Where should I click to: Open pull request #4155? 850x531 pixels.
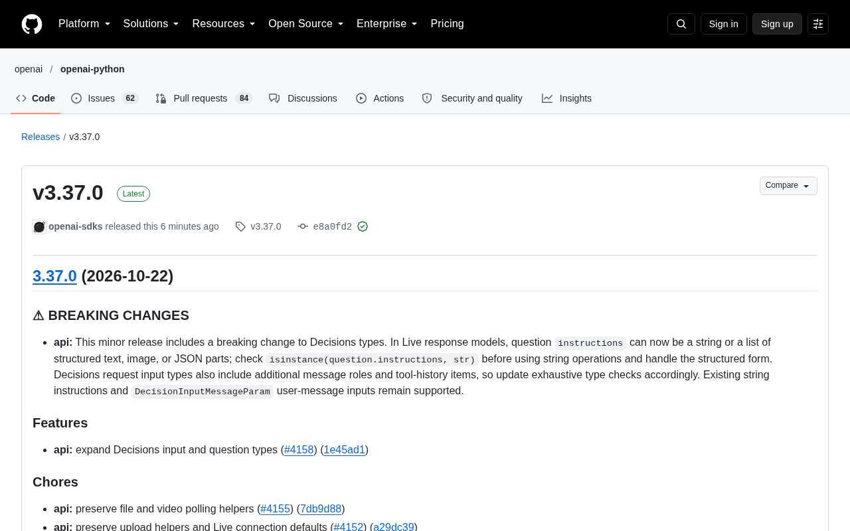click(275, 509)
